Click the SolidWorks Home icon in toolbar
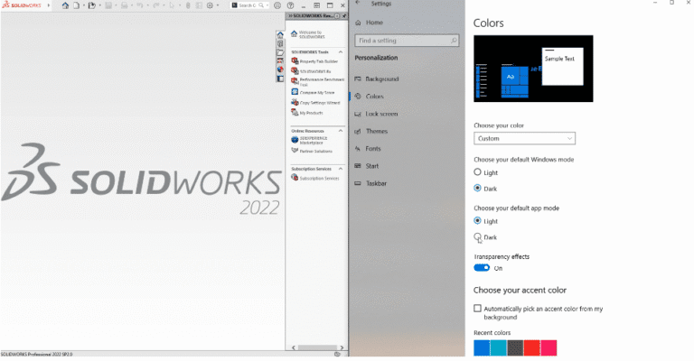694x361 pixels. [x=65, y=5]
